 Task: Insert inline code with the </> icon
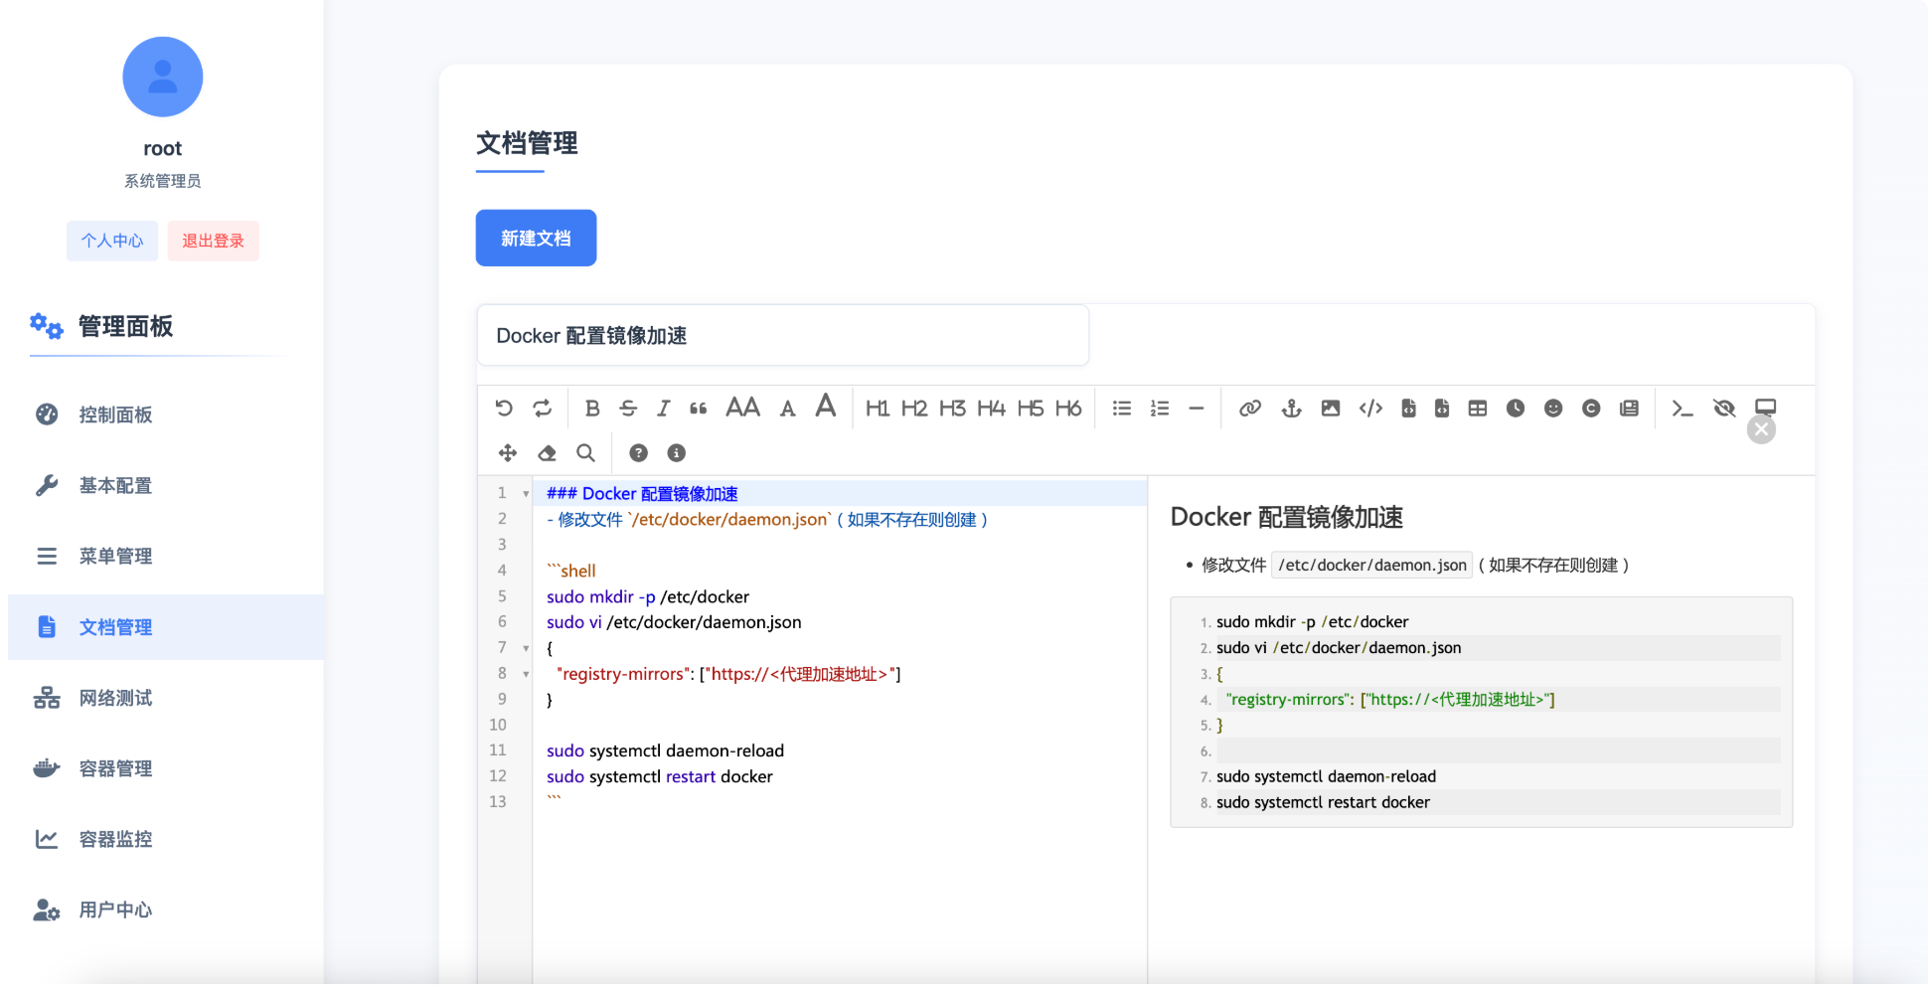click(1370, 408)
